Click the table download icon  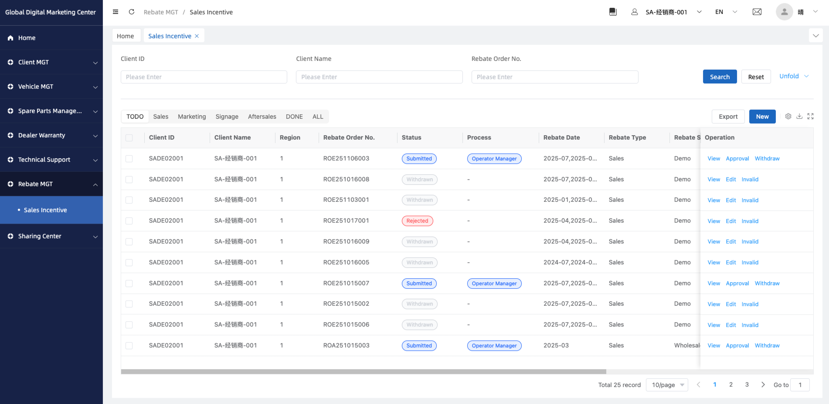click(799, 116)
